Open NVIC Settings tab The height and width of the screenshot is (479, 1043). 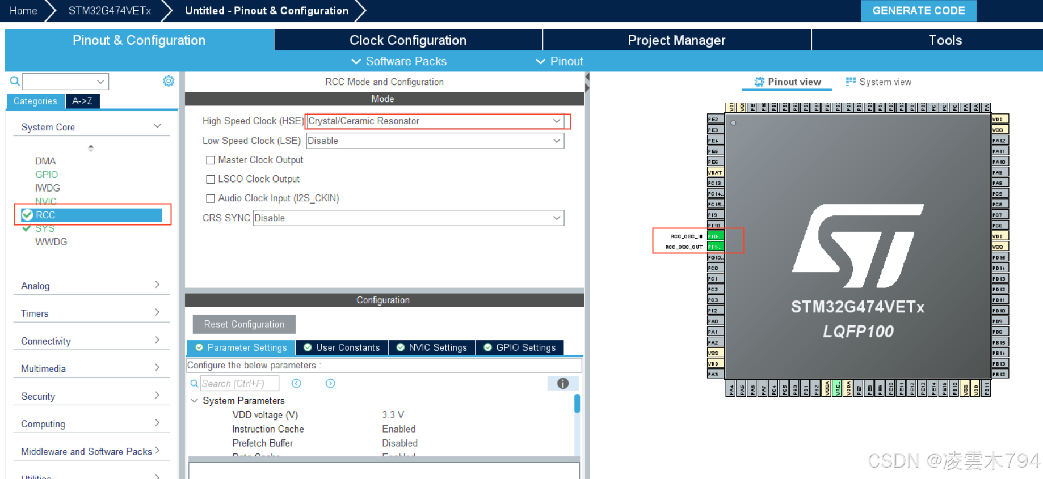(x=432, y=347)
